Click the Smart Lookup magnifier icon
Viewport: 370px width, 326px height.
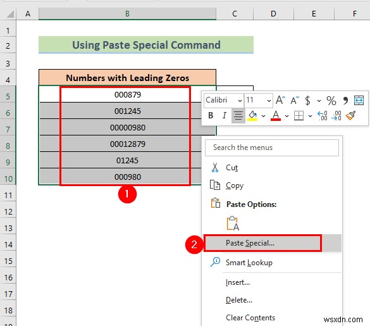pyautogui.click(x=215, y=262)
